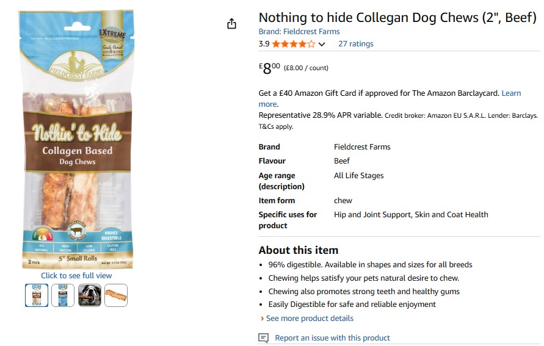Click the share icon beside the product image

(231, 24)
